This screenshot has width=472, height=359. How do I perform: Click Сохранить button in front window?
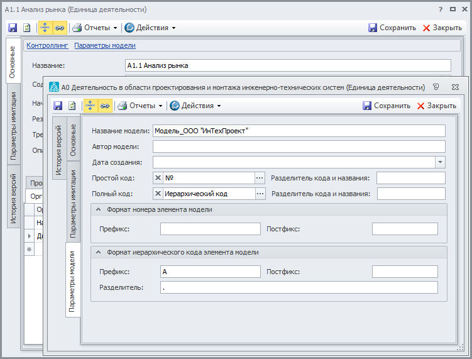(x=386, y=106)
